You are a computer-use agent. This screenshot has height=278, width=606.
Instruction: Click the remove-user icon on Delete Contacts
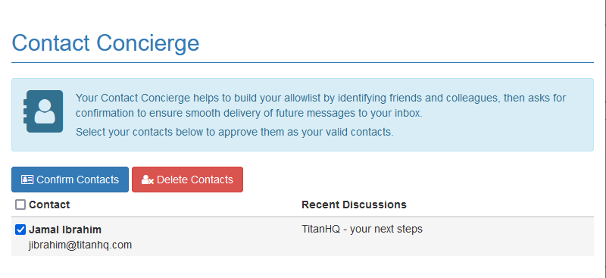(148, 180)
